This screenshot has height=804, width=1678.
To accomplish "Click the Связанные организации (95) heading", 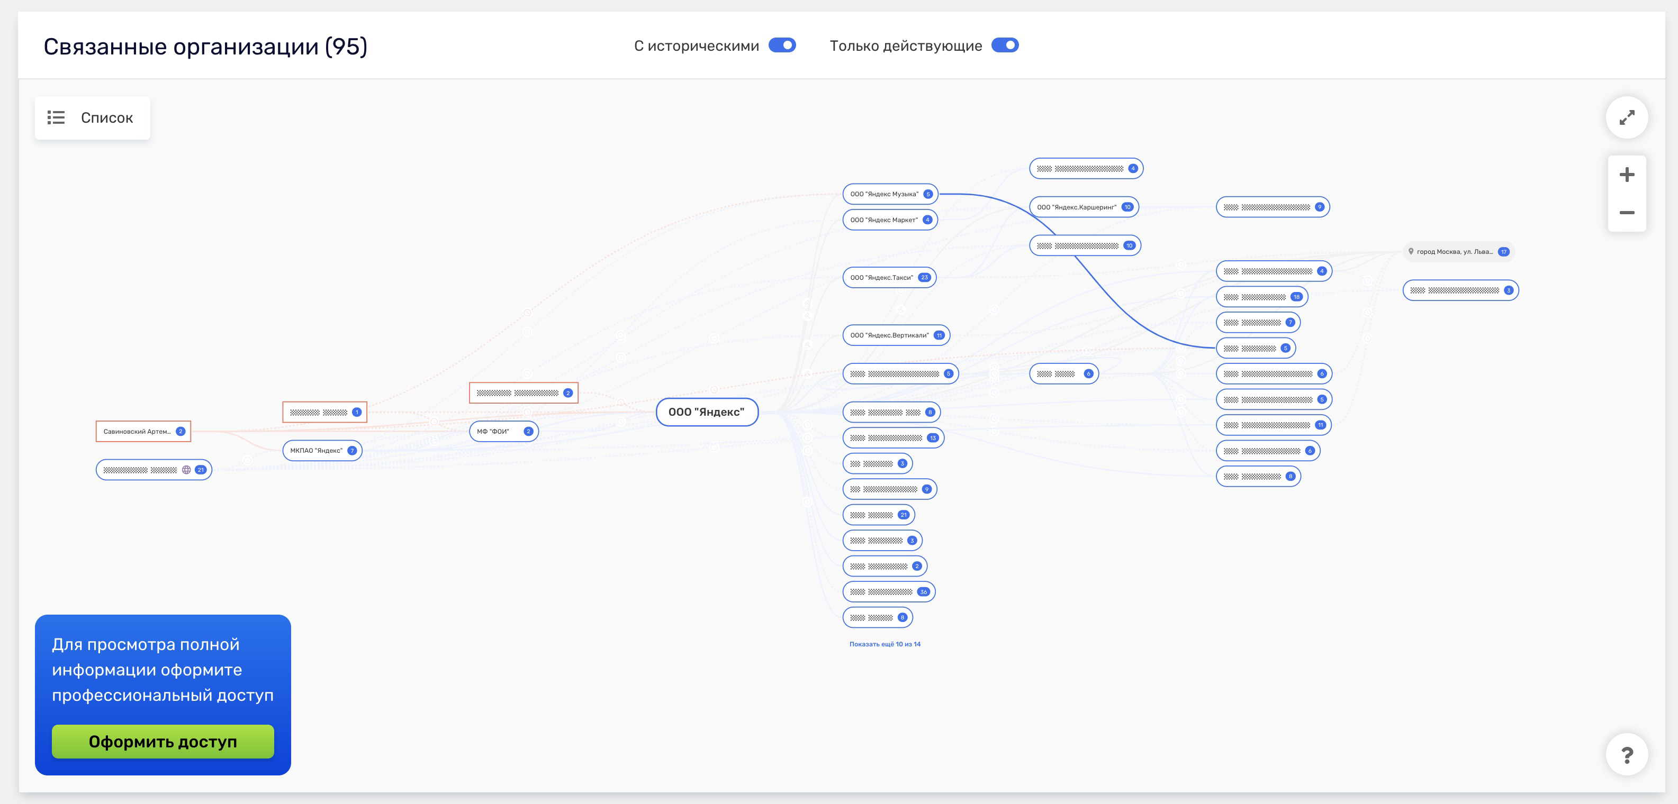I will click(205, 46).
